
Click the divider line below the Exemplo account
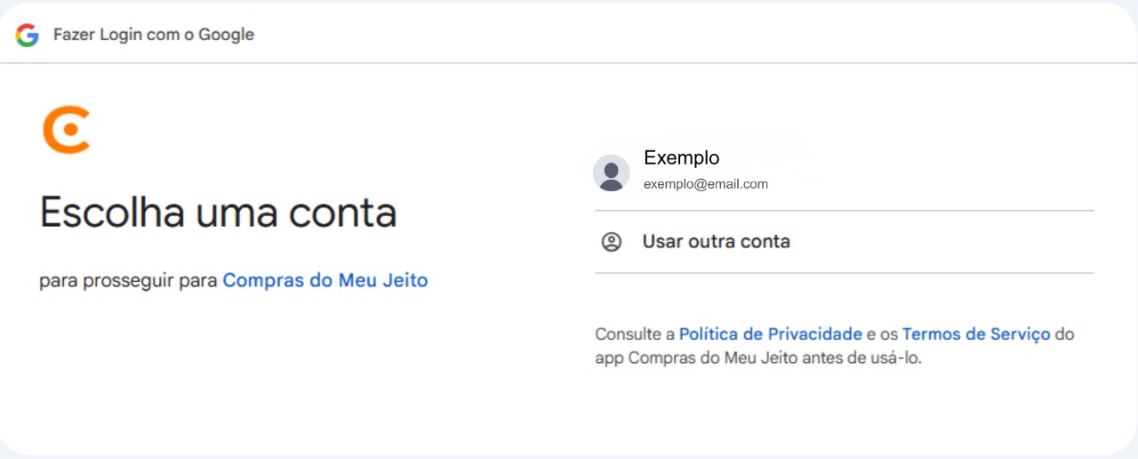844,211
